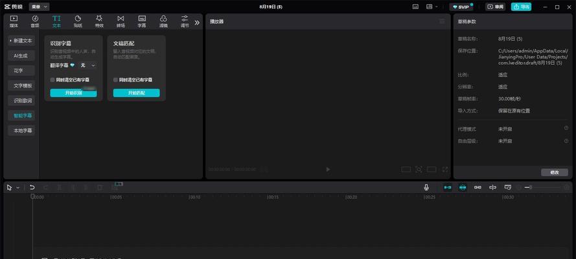Screen dimensions: 576x259
Task: Click the 00:05 timeline ruler mark
Action: point(116,197)
